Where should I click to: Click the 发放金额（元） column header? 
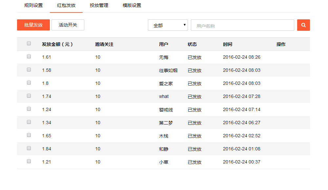point(57,44)
